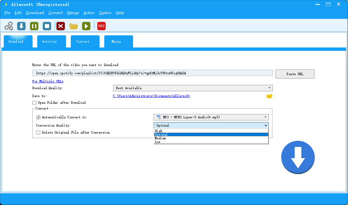Maximize the Allavsoft window
Viewport: 348px width, 205px height.
tap(328, 4)
